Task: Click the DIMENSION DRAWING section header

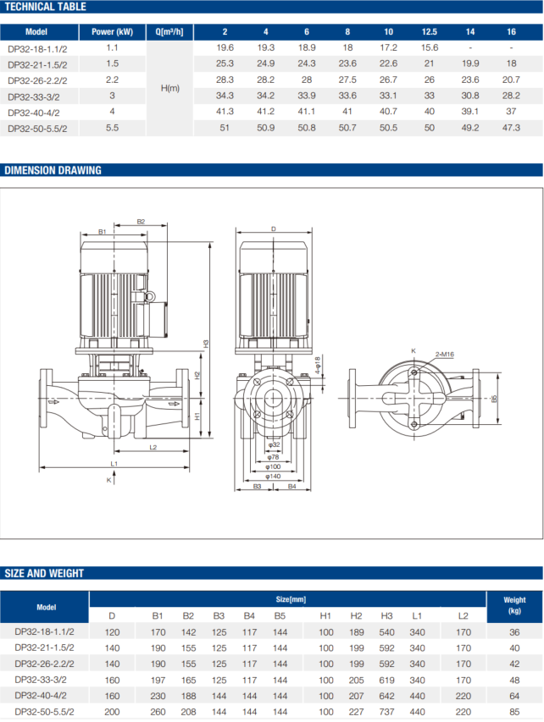Action: point(53,170)
